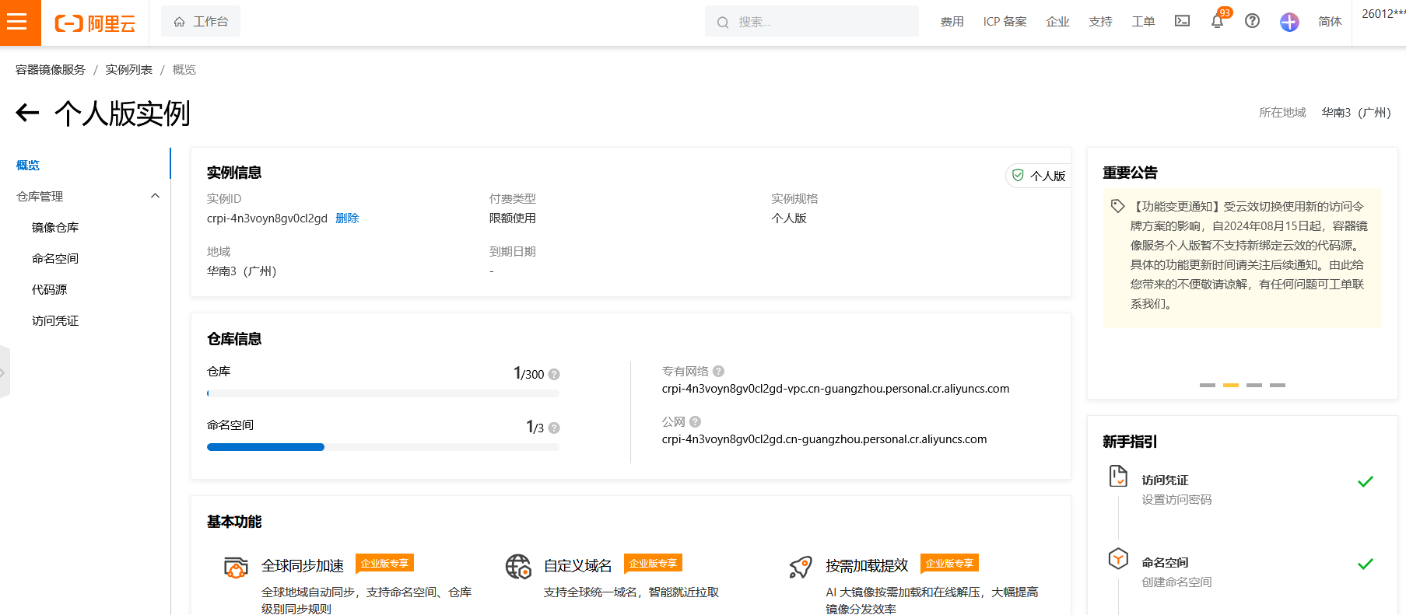Open the 26012*** account menu

coord(1383,14)
